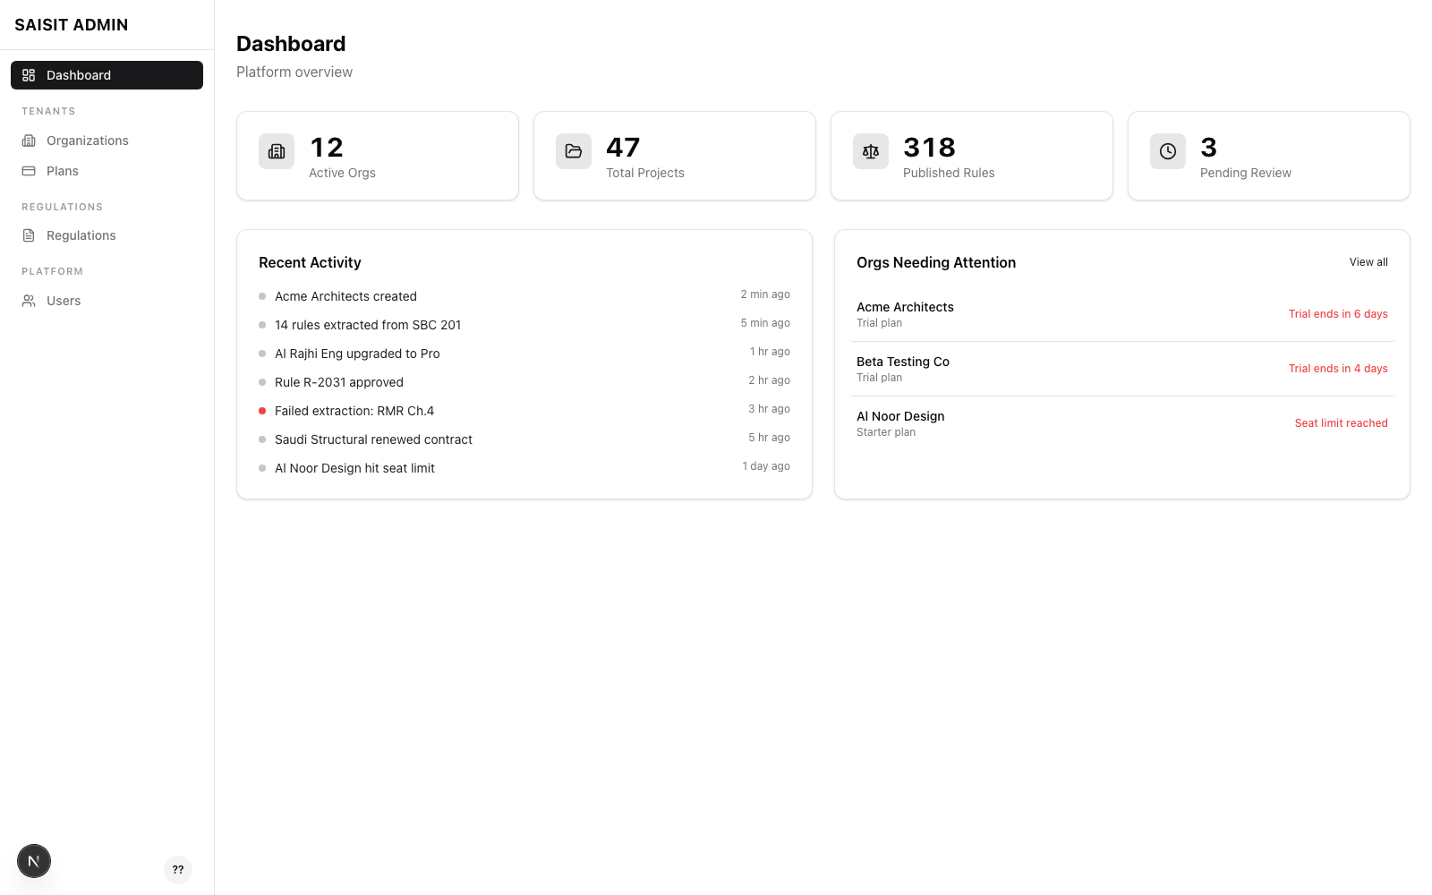Navigate to Regulations
The height and width of the screenshot is (895, 1432).
(107, 235)
